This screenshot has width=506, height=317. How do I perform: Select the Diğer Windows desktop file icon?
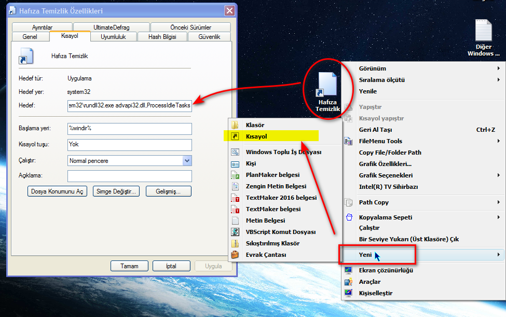483,38
